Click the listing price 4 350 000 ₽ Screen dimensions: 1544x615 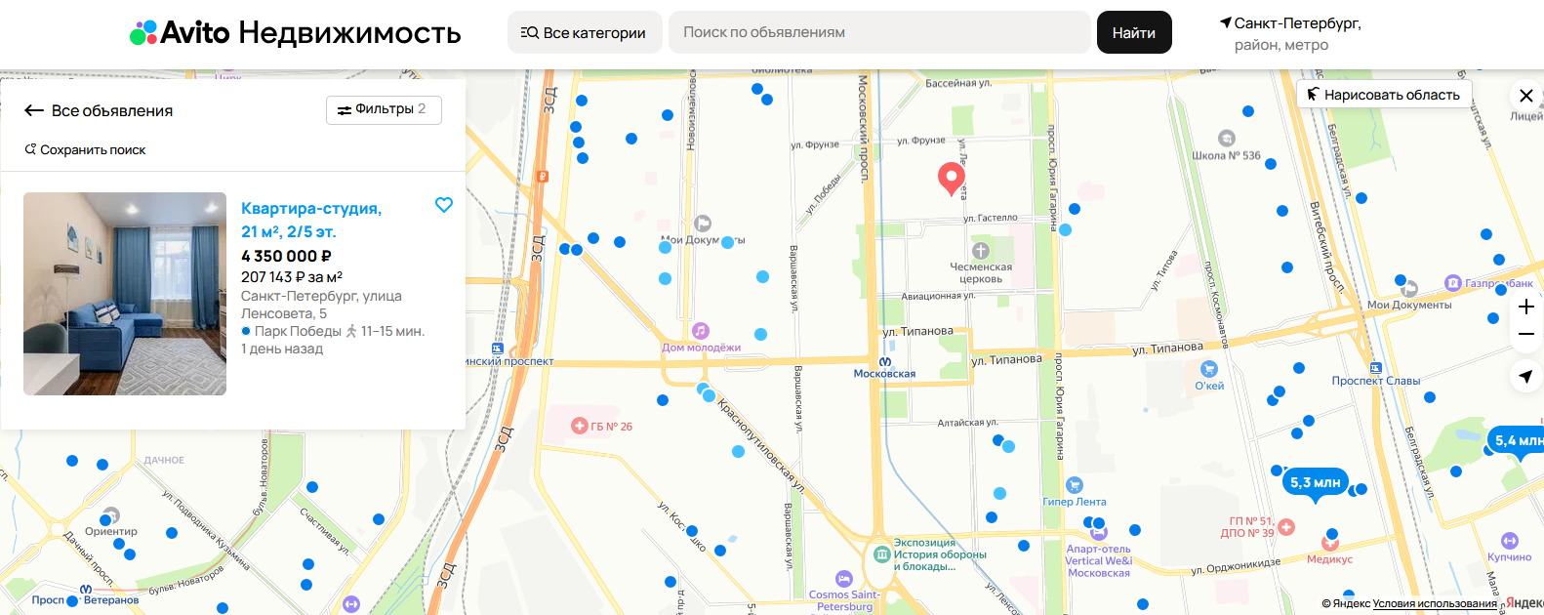pyautogui.click(x=286, y=256)
